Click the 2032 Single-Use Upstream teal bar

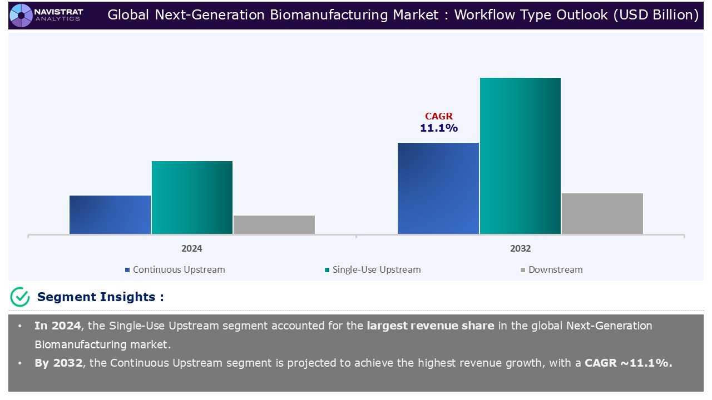click(520, 156)
